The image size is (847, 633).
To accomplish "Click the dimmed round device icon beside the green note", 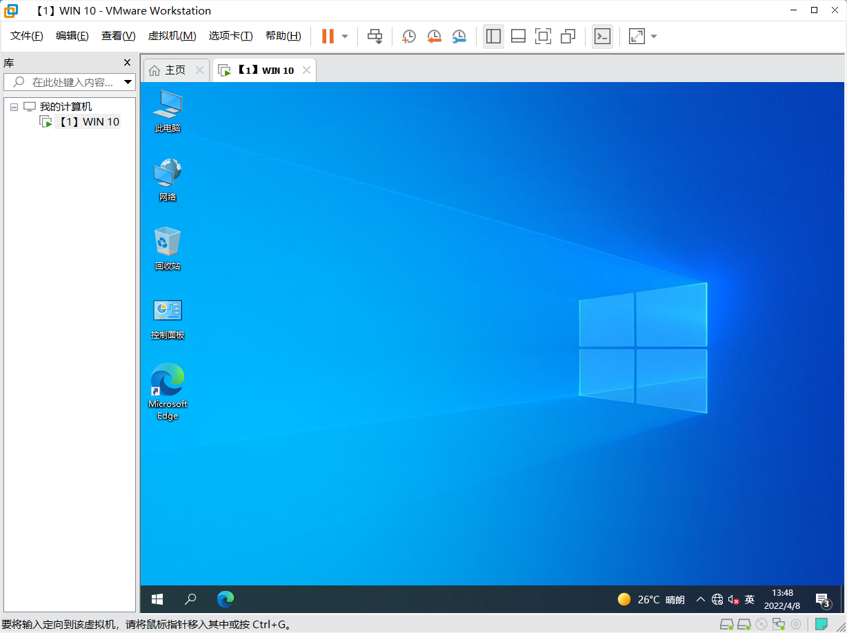I will 796,625.
